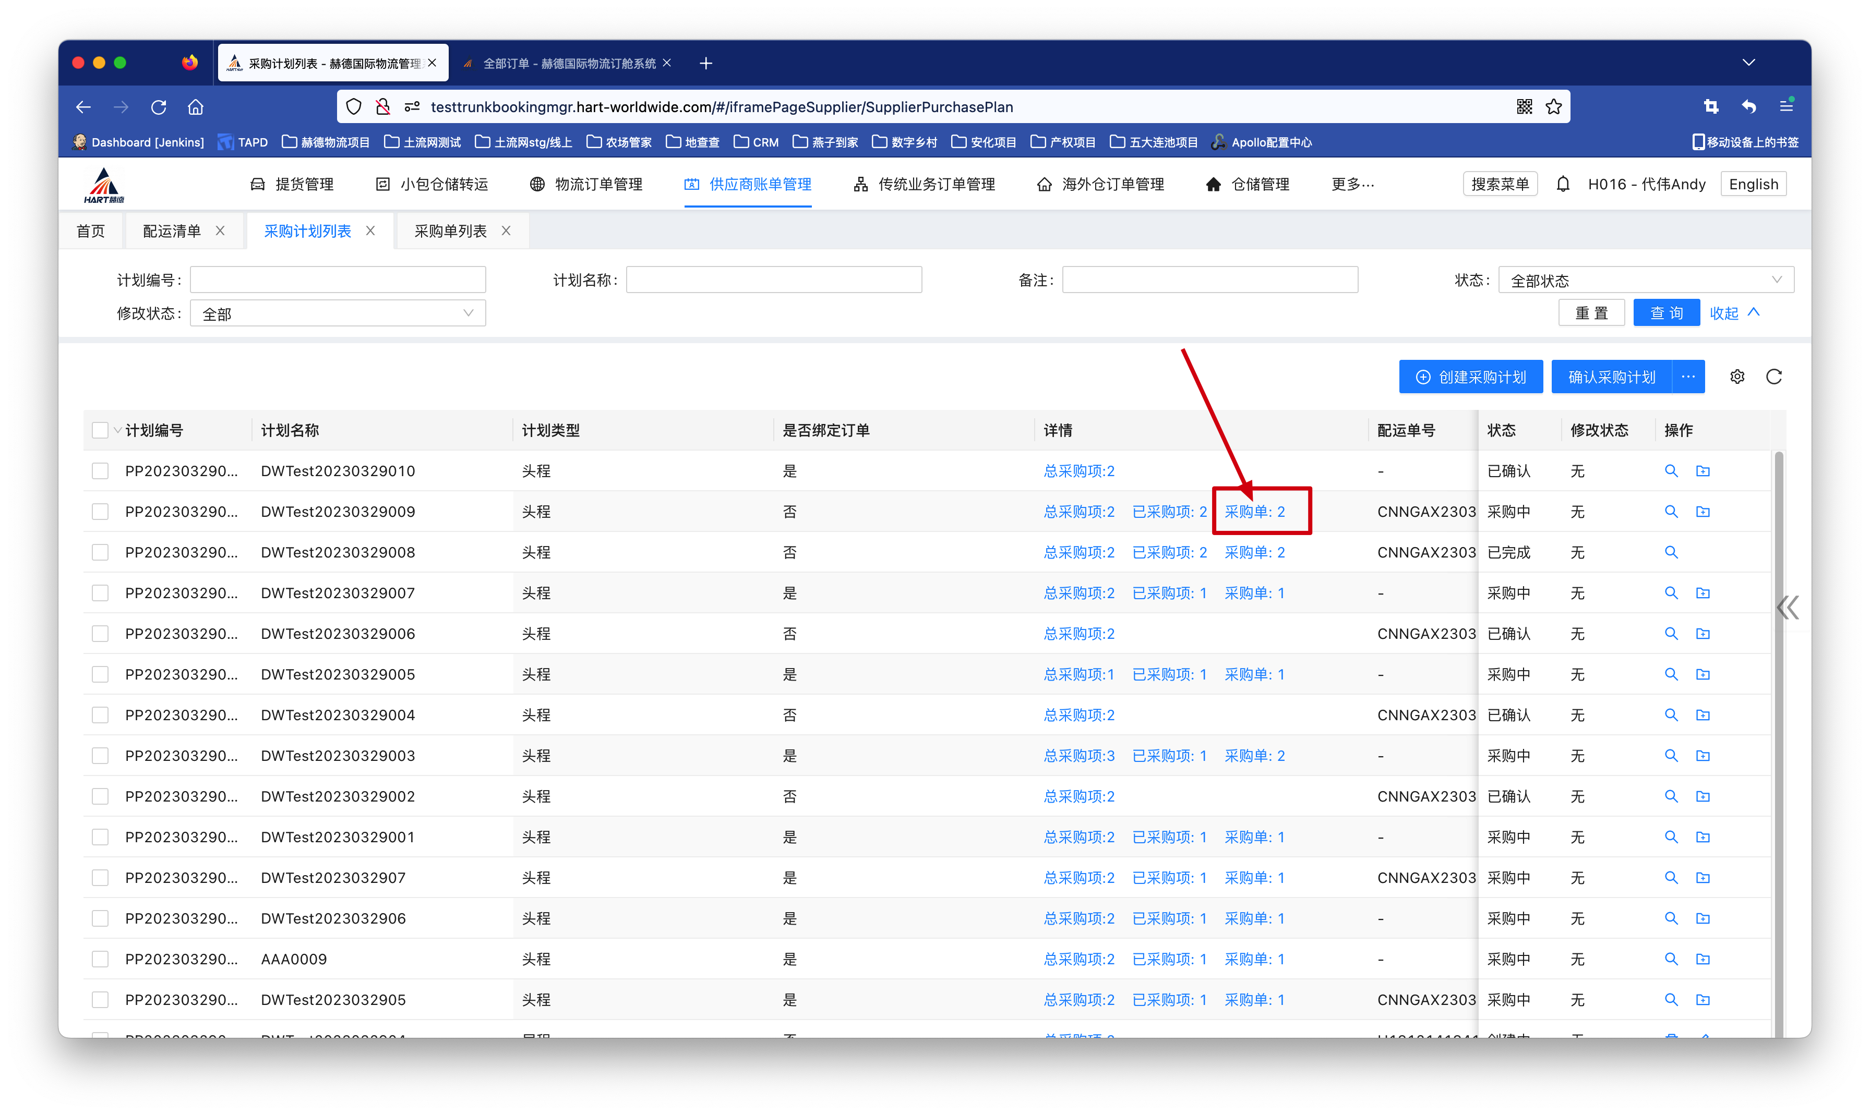This screenshot has width=1870, height=1115.
Task: Open the notification bell
Action: [x=1563, y=184]
